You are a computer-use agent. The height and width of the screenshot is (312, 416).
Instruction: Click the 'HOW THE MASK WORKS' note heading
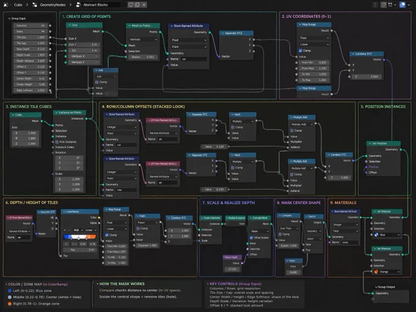(x=122, y=284)
